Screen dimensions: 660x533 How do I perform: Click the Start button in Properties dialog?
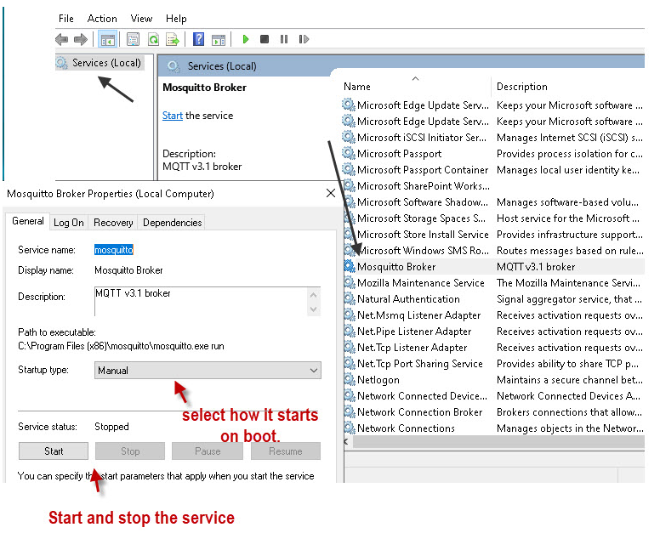(54, 451)
